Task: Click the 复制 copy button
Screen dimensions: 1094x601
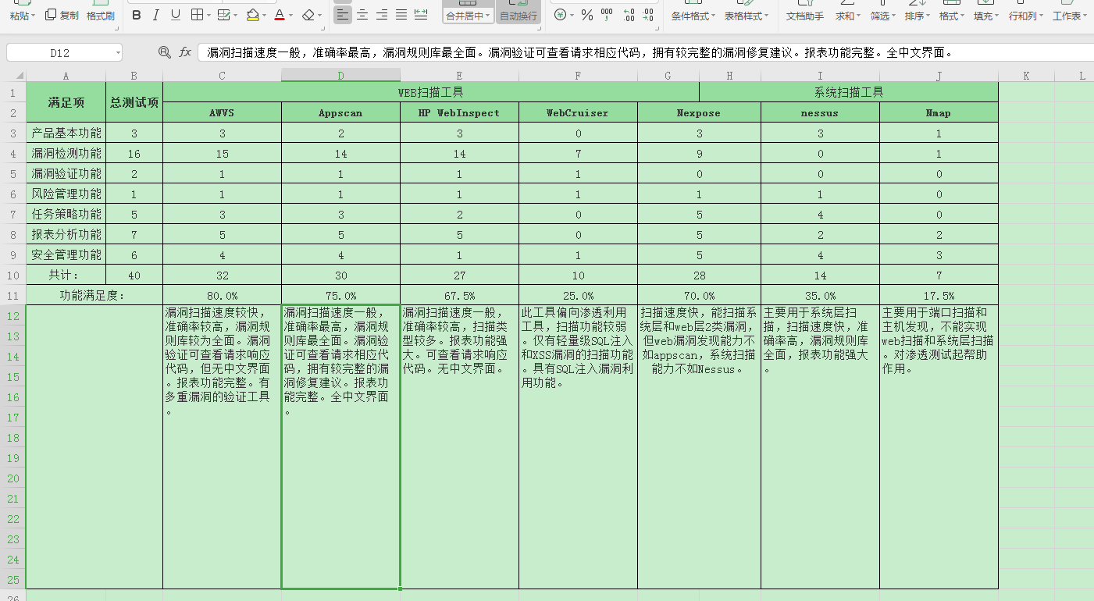Action: tap(62, 15)
